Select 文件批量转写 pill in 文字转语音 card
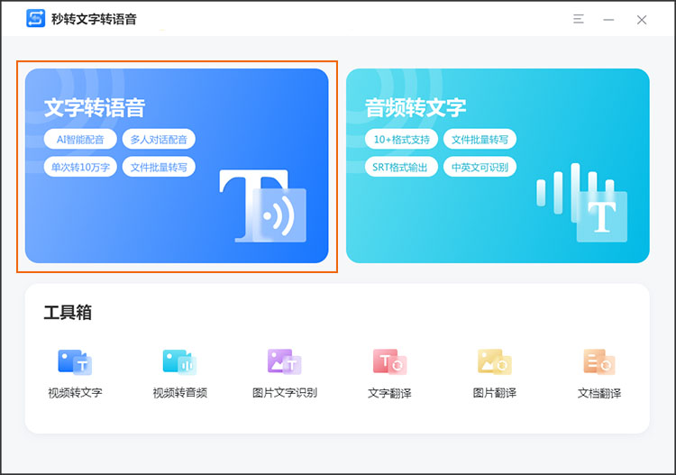The height and width of the screenshot is (475, 676). click(159, 167)
